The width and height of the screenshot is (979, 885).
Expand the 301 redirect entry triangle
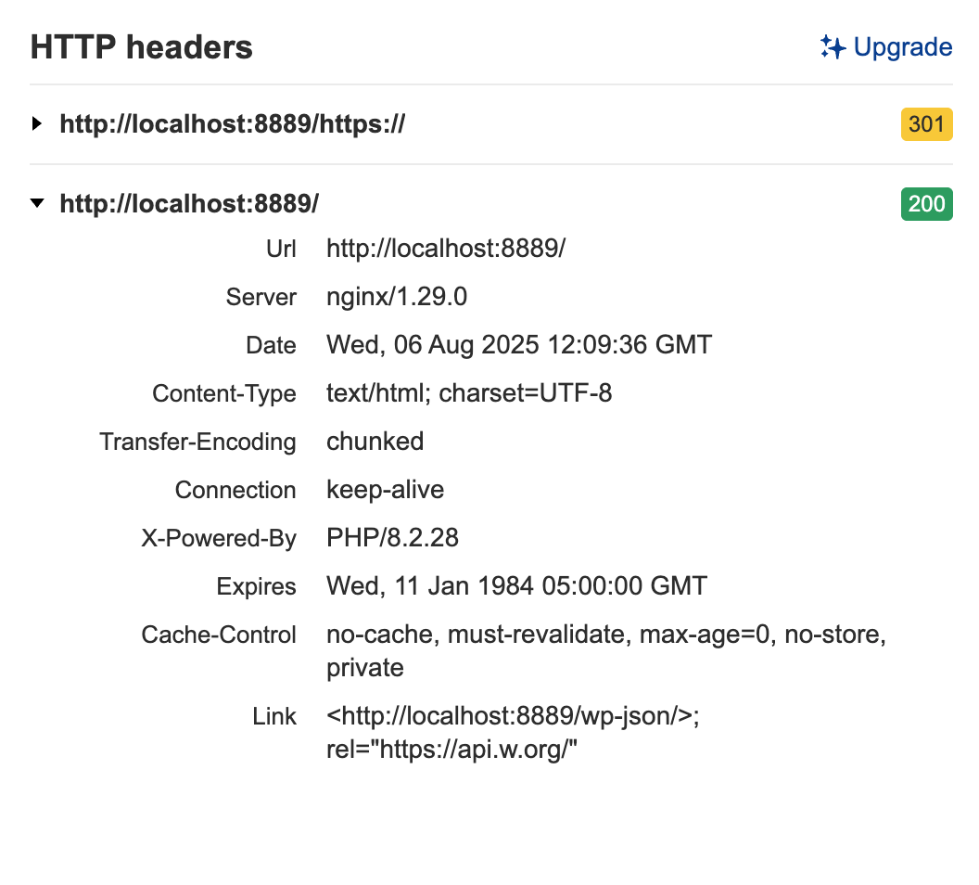click(x=37, y=123)
